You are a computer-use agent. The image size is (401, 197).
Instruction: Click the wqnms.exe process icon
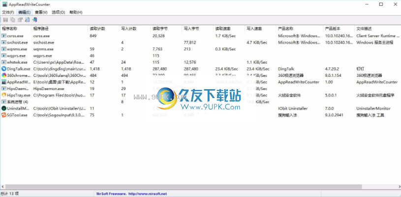3,49
